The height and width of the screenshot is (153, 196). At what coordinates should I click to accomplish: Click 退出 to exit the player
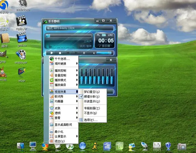pos(59,141)
